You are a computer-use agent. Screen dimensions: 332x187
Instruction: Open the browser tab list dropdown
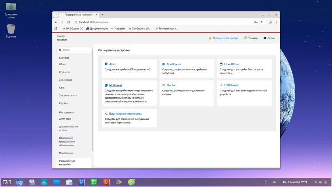pos(56,15)
